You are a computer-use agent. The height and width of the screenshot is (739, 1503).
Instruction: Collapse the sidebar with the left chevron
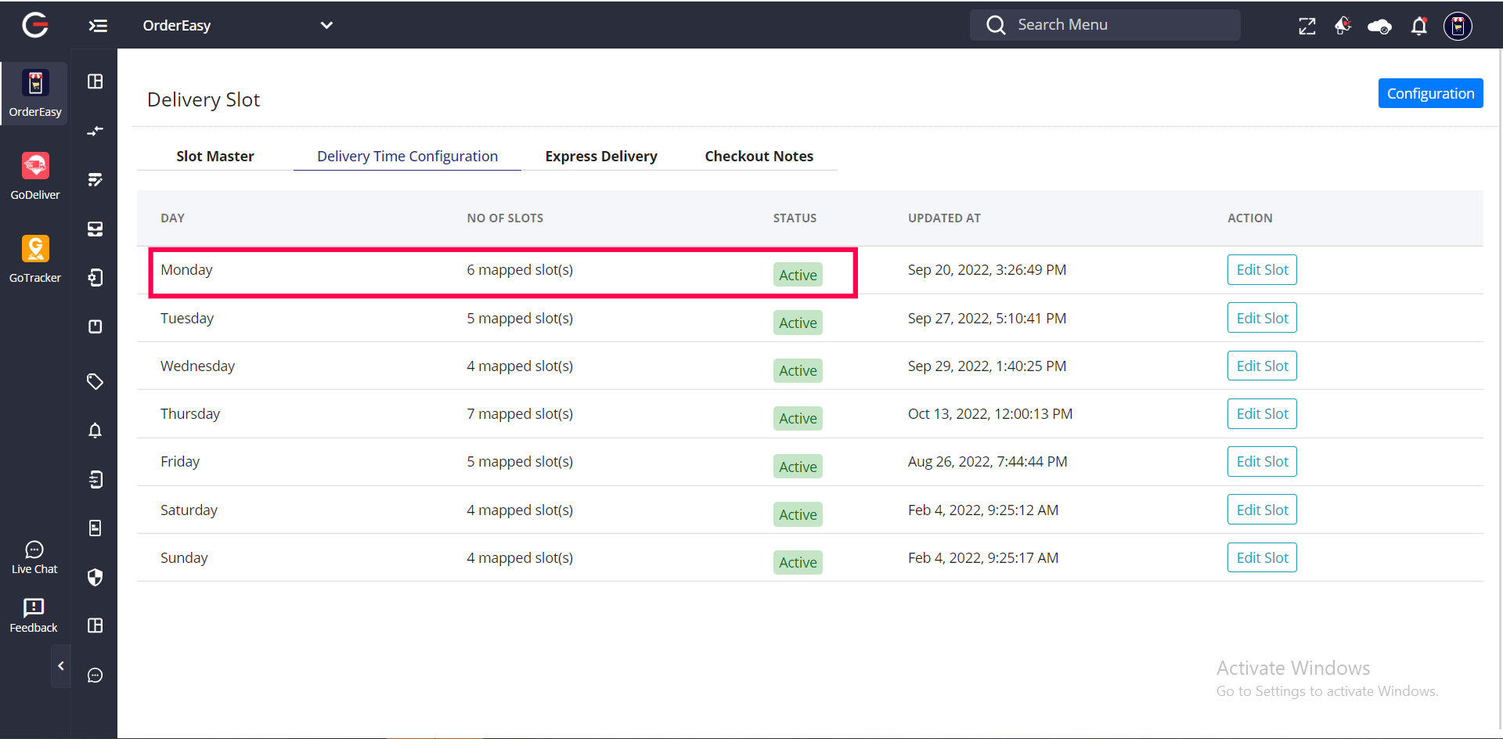(61, 666)
